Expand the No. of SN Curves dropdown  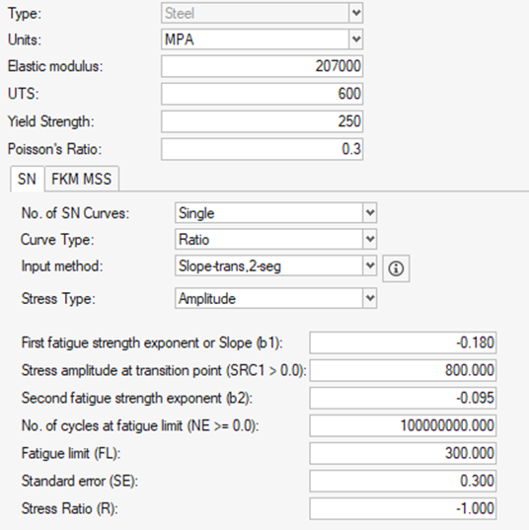(x=275, y=212)
